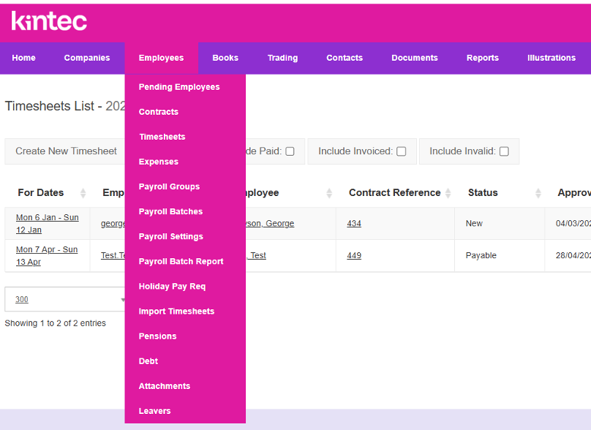Click Create New Timesheet button
This screenshot has width=591, height=430.
[x=66, y=151]
